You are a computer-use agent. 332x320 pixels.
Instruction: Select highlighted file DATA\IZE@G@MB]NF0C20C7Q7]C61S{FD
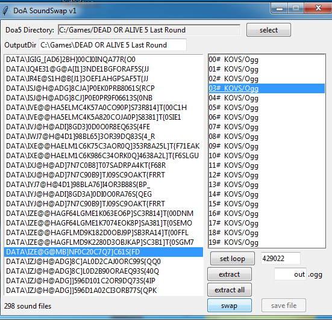(104, 252)
